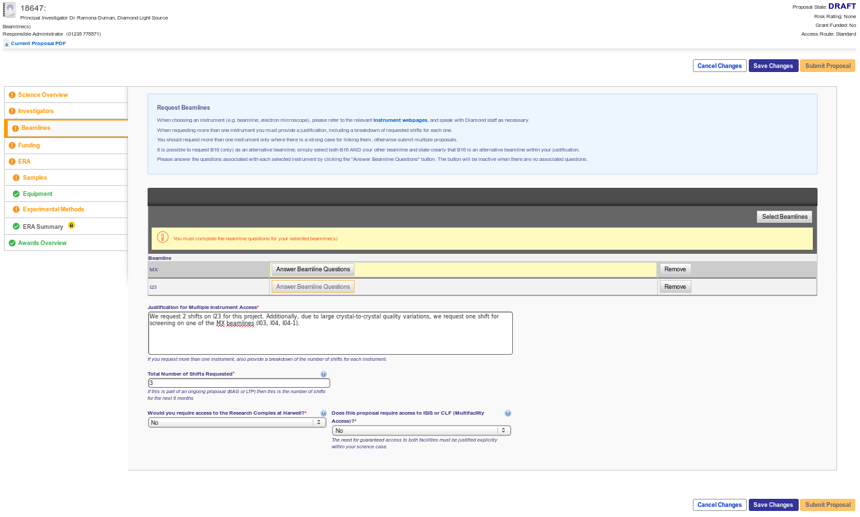The width and height of the screenshot is (860, 517).
Task: Click the alert icon in the yellow warning banner
Action: [162, 238]
